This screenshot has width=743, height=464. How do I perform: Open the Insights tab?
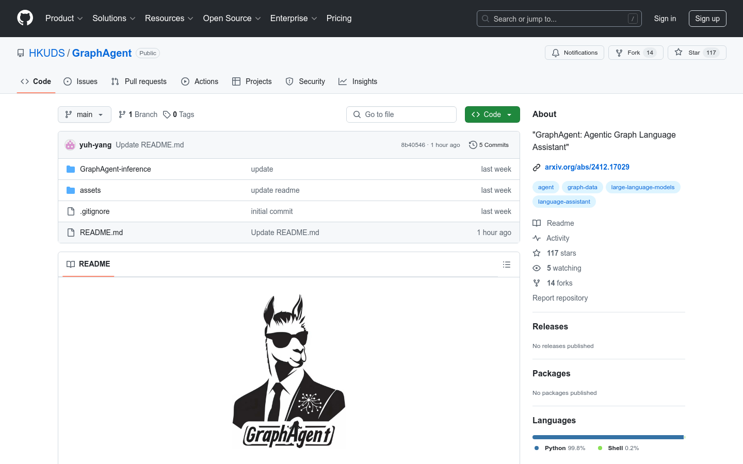tap(358, 81)
